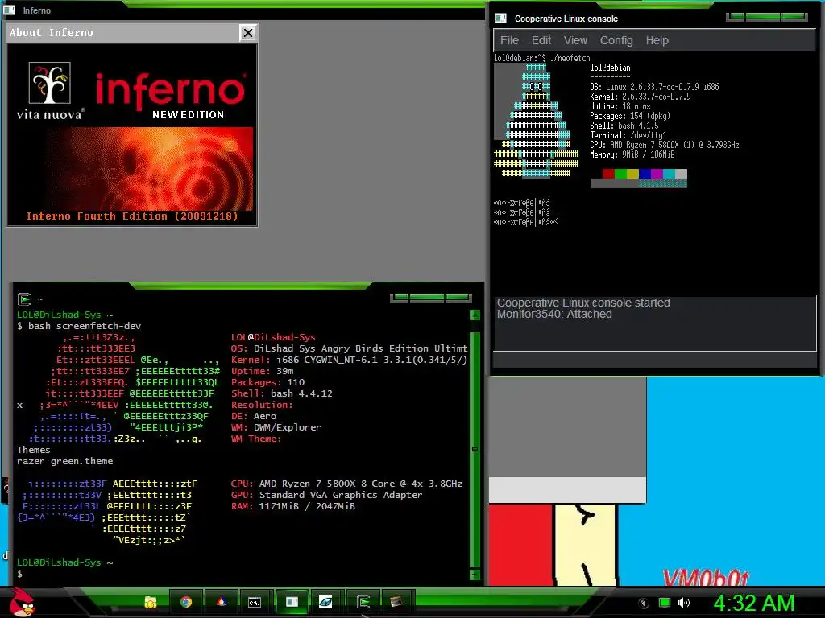Click the terminal scrollbar down arrow

475,575
